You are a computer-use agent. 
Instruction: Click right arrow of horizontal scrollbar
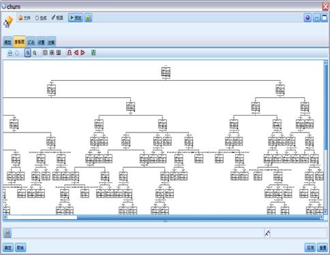(322, 218)
